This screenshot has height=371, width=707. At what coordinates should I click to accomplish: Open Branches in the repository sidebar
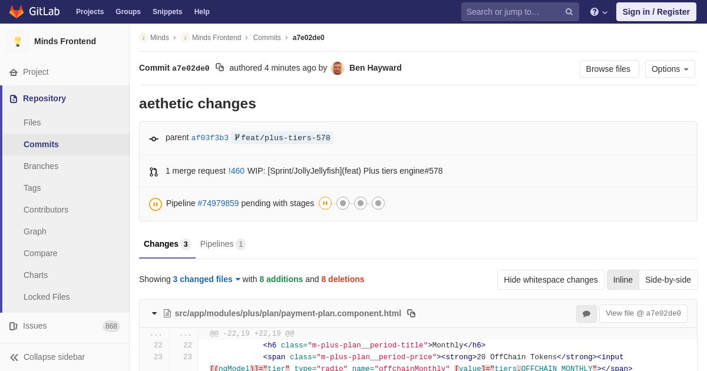(41, 166)
